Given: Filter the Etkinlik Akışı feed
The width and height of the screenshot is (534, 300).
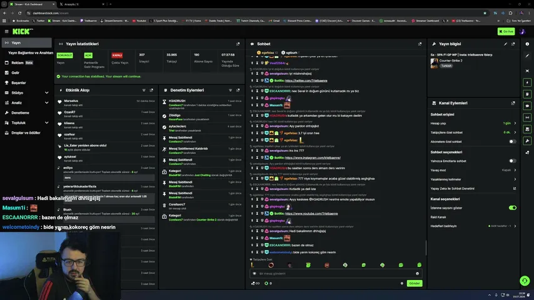Looking at the screenshot, I should point(144,90).
